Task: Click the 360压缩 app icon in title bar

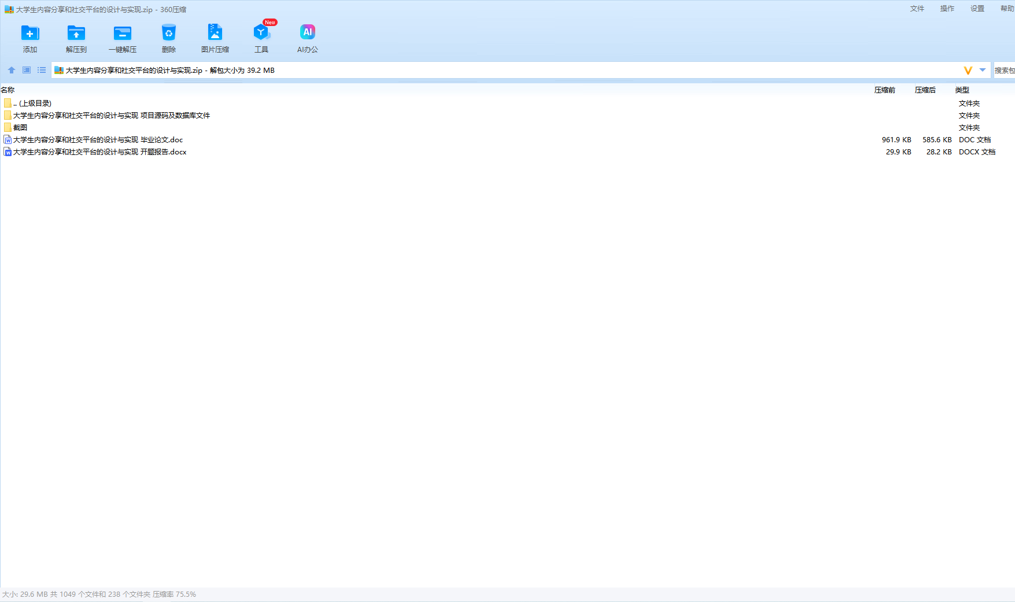Action: point(9,10)
